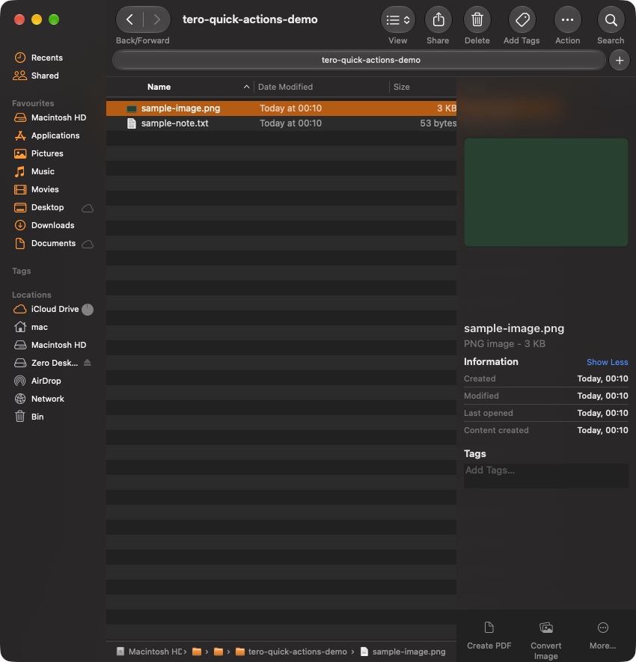This screenshot has width=636, height=662.
Task: Open the Action ellipsis menu
Action: tap(568, 20)
